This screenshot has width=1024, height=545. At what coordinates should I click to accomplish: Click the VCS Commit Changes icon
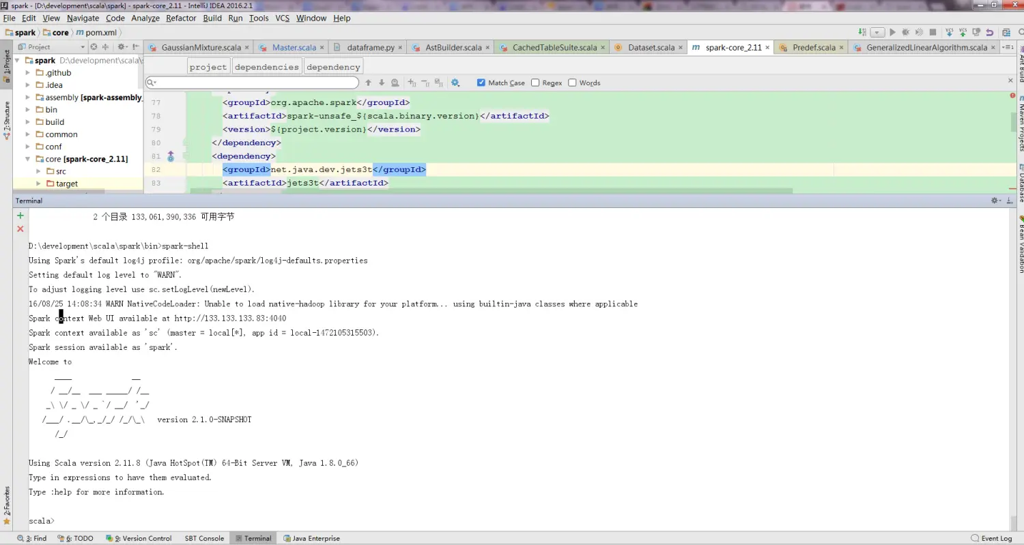tap(963, 32)
